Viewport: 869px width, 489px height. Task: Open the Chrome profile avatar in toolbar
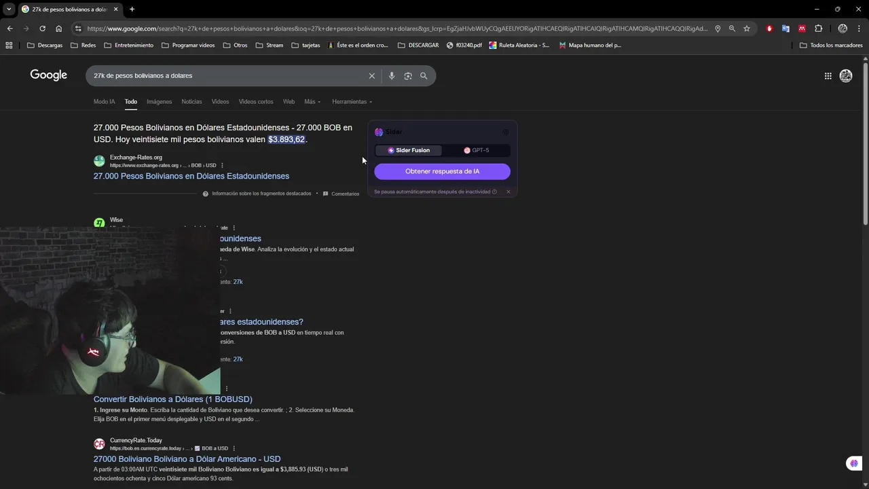click(x=843, y=29)
